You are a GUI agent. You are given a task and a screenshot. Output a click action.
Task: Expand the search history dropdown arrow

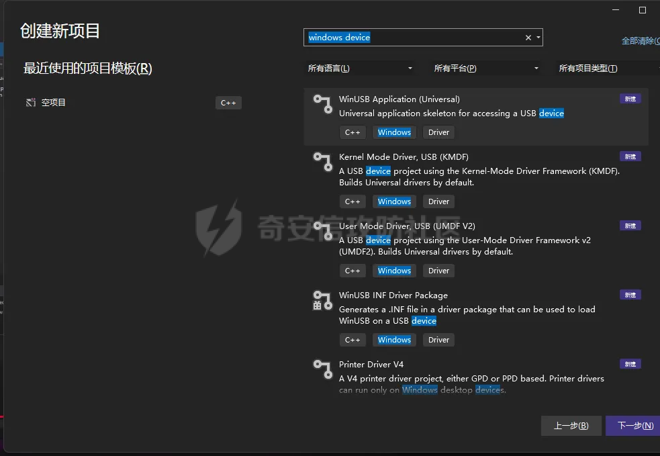tap(538, 38)
